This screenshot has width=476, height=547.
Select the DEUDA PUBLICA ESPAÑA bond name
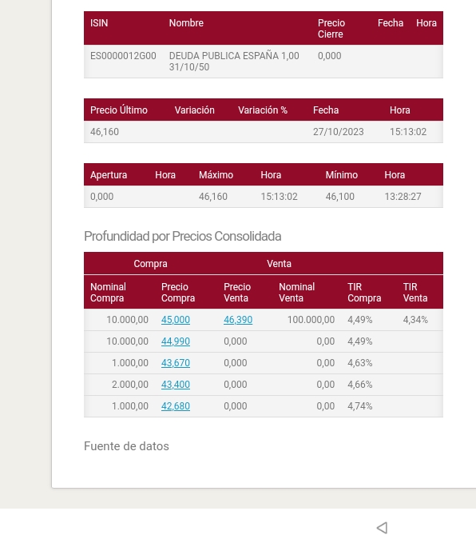click(x=234, y=62)
